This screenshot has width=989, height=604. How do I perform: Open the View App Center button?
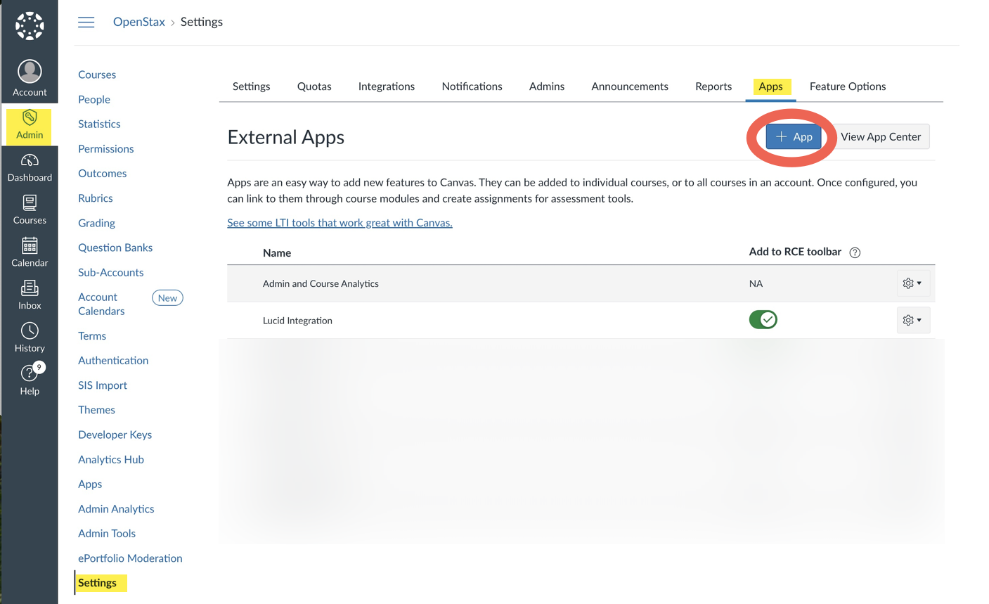click(881, 136)
